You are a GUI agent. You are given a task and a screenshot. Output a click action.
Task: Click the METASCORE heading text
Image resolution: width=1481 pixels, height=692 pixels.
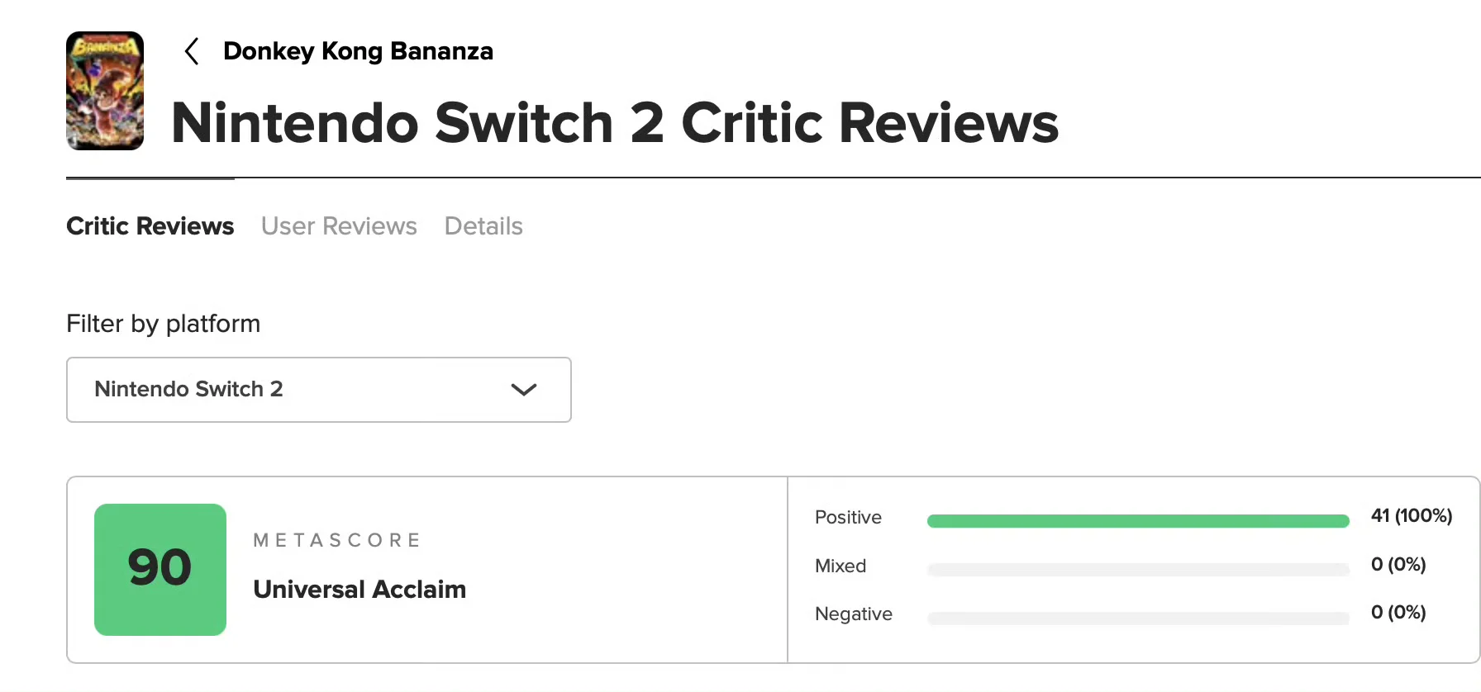337,540
